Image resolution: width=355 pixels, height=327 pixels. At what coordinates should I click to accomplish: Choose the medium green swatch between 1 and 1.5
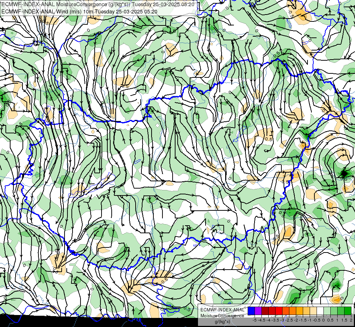click(341, 311)
